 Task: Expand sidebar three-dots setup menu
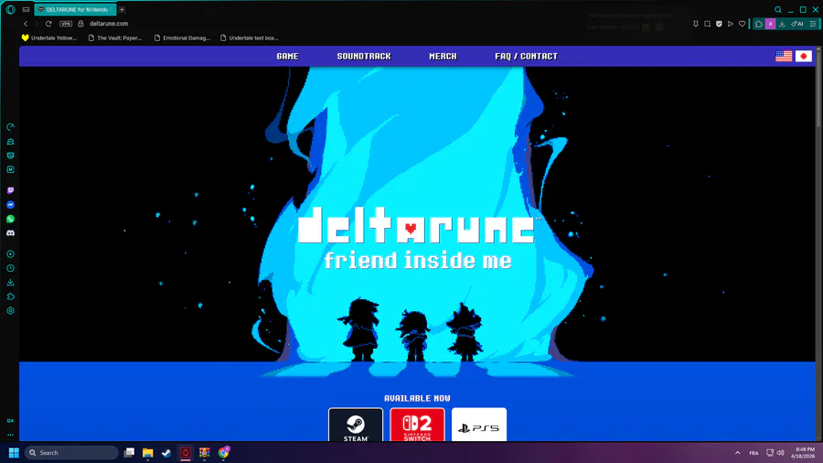[10, 435]
